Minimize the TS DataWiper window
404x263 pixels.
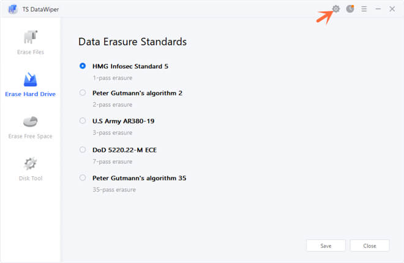[x=378, y=9]
